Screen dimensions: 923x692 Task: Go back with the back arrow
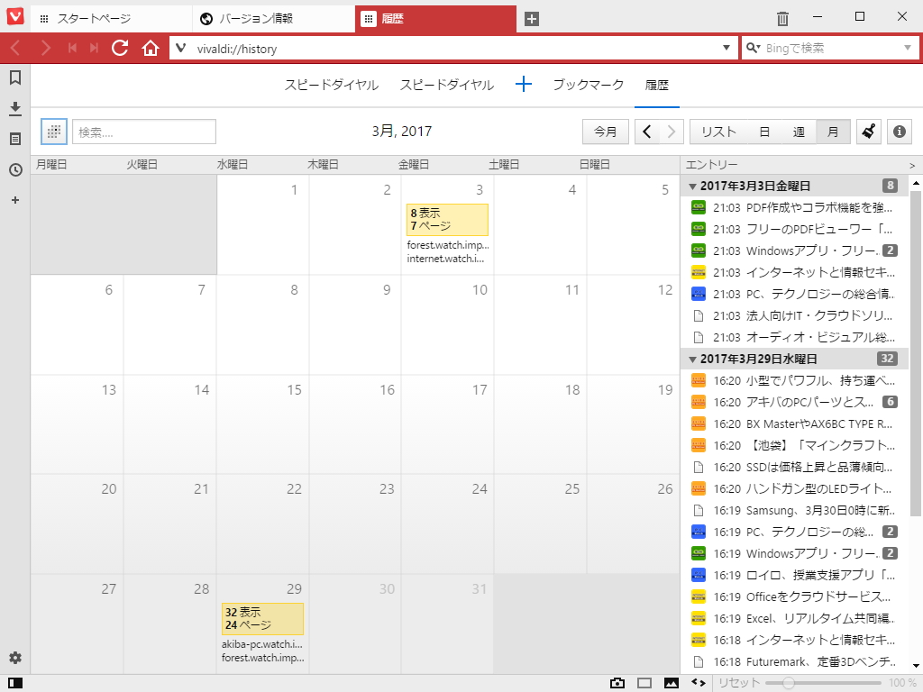pyautogui.click(x=16, y=49)
